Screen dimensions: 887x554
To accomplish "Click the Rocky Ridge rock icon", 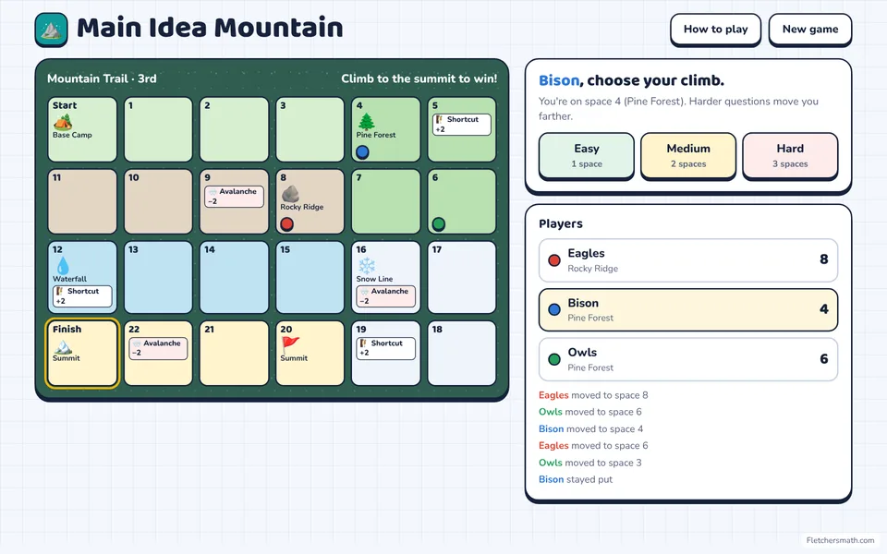I will [290, 194].
